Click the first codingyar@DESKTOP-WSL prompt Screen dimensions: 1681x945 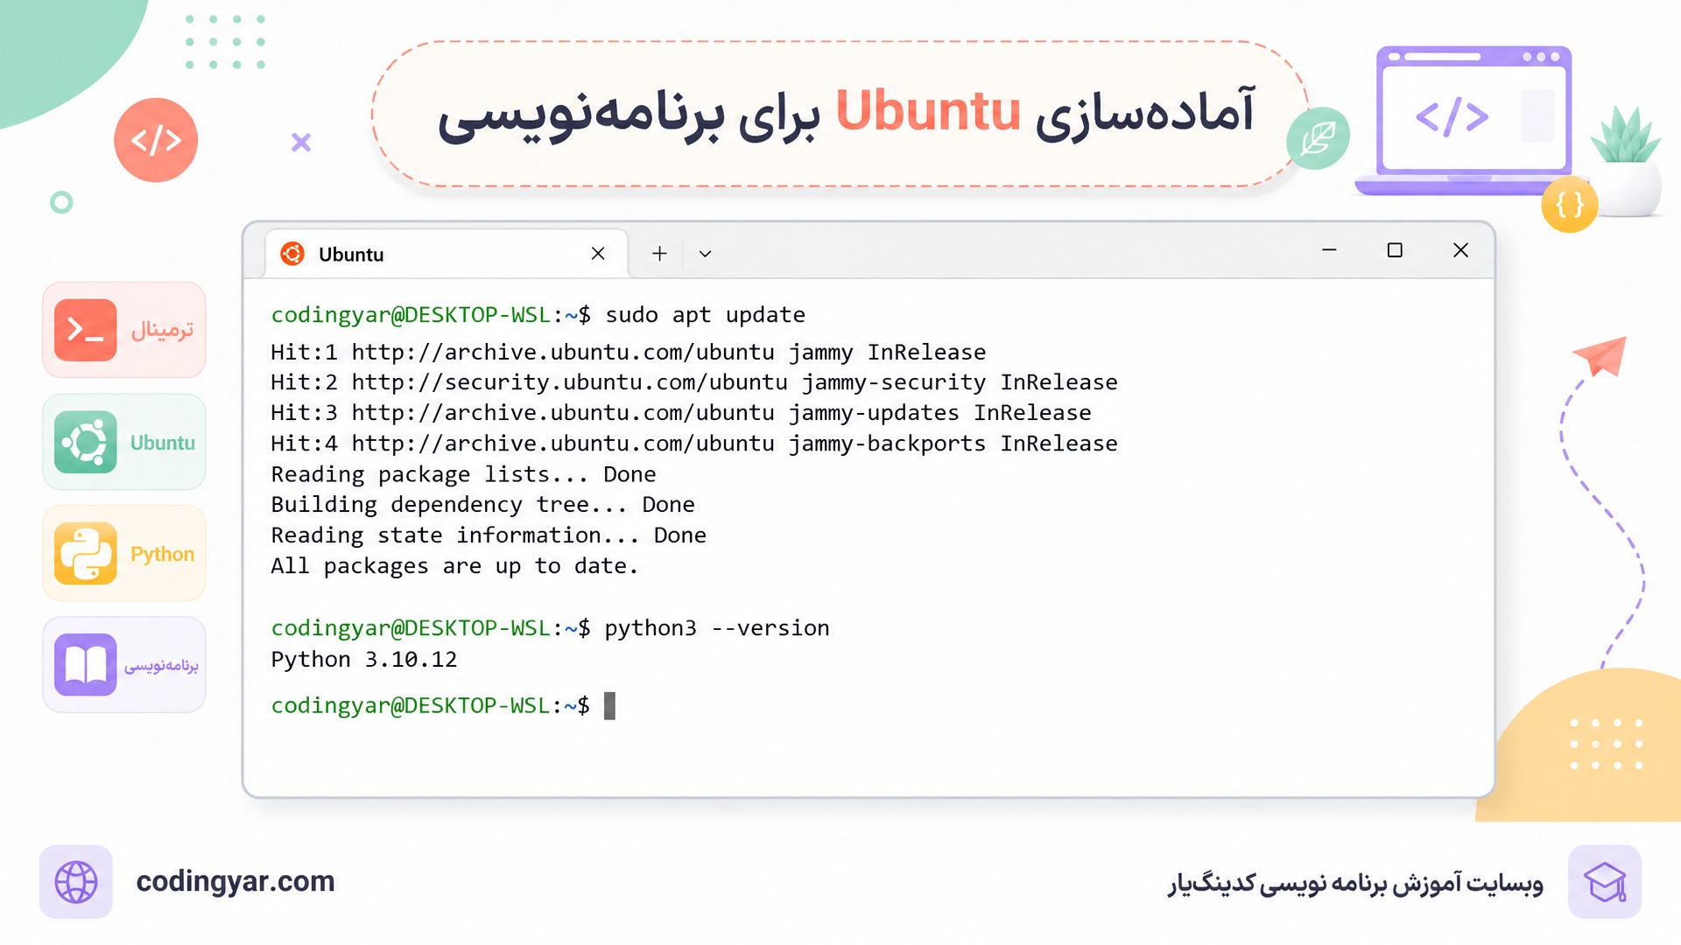click(x=431, y=315)
